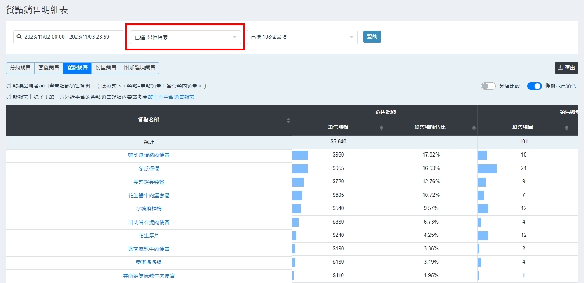
Task: Click the megaphone icon beside 新報表上線了 notice
Action: [x=9, y=97]
